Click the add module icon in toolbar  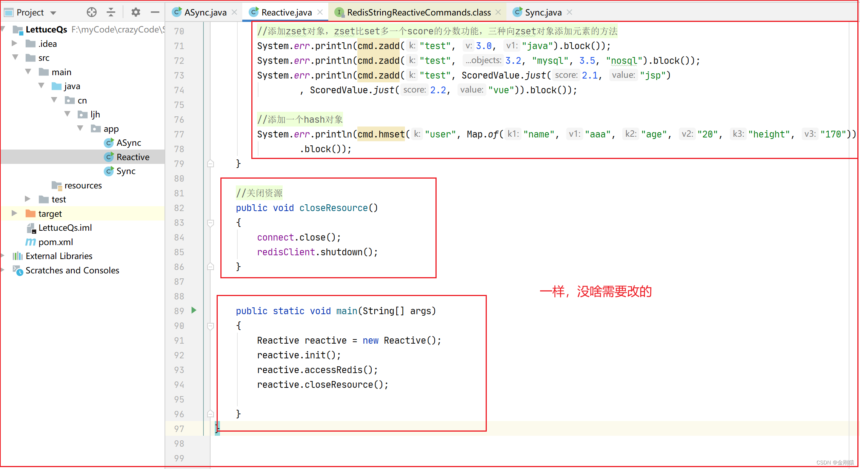click(92, 12)
